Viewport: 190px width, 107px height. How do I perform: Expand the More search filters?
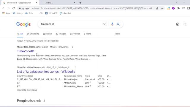(88, 34)
